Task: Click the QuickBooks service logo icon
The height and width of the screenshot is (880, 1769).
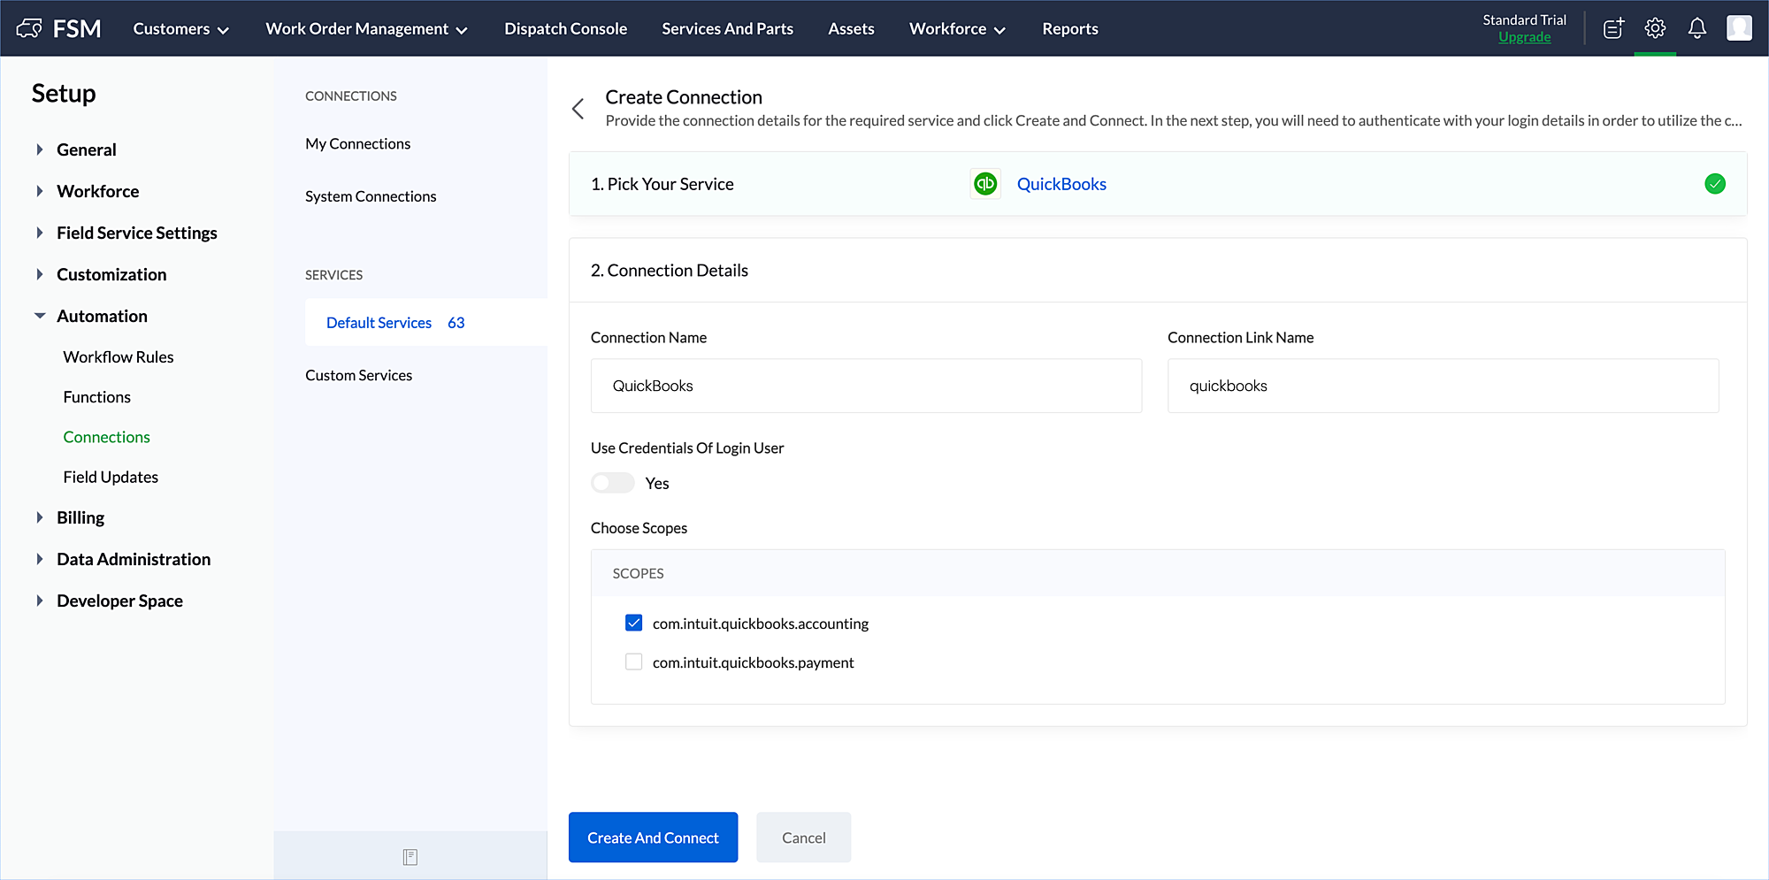Action: [985, 184]
